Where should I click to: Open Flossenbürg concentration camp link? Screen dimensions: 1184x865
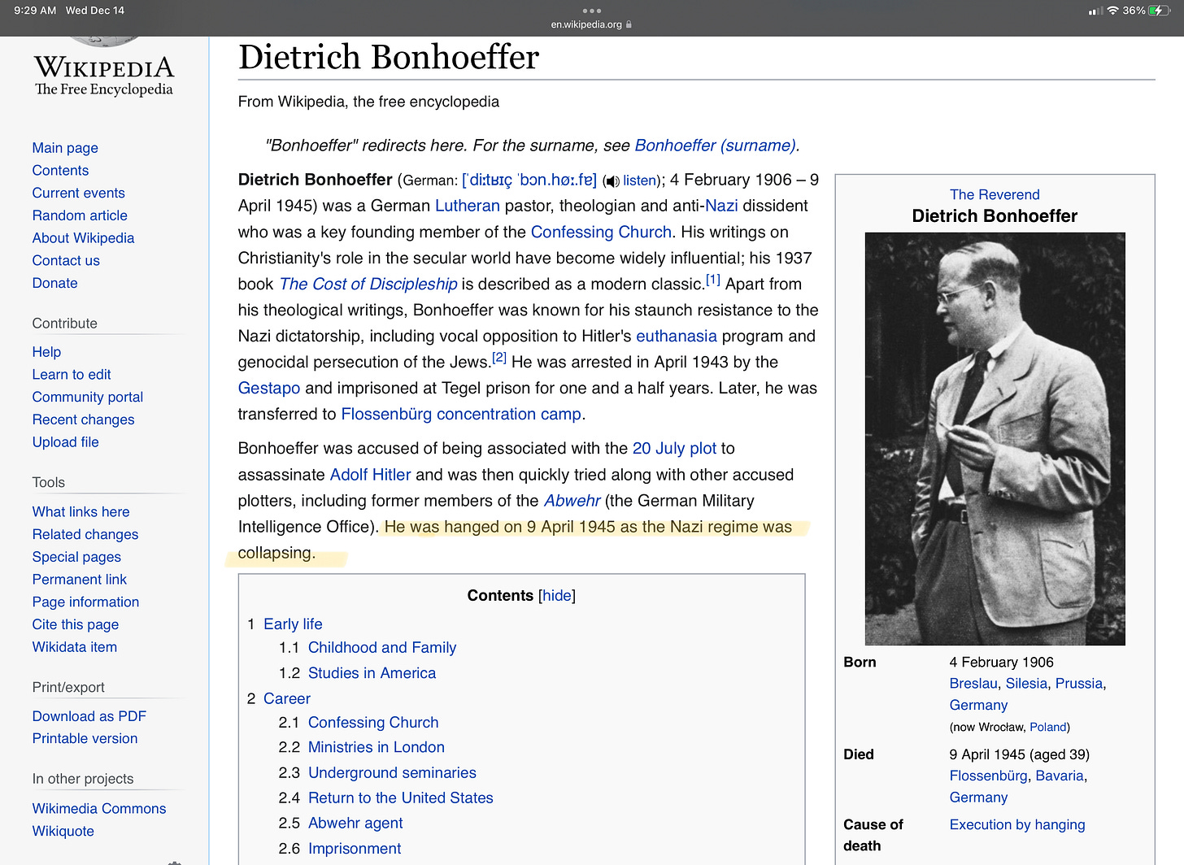click(x=461, y=414)
